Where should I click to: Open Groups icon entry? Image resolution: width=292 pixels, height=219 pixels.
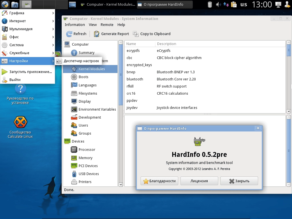[74, 133]
